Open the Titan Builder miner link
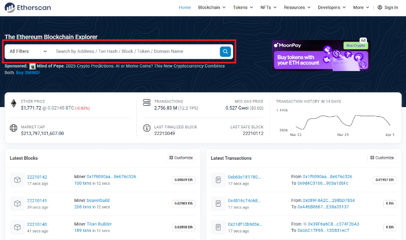 [99, 224]
